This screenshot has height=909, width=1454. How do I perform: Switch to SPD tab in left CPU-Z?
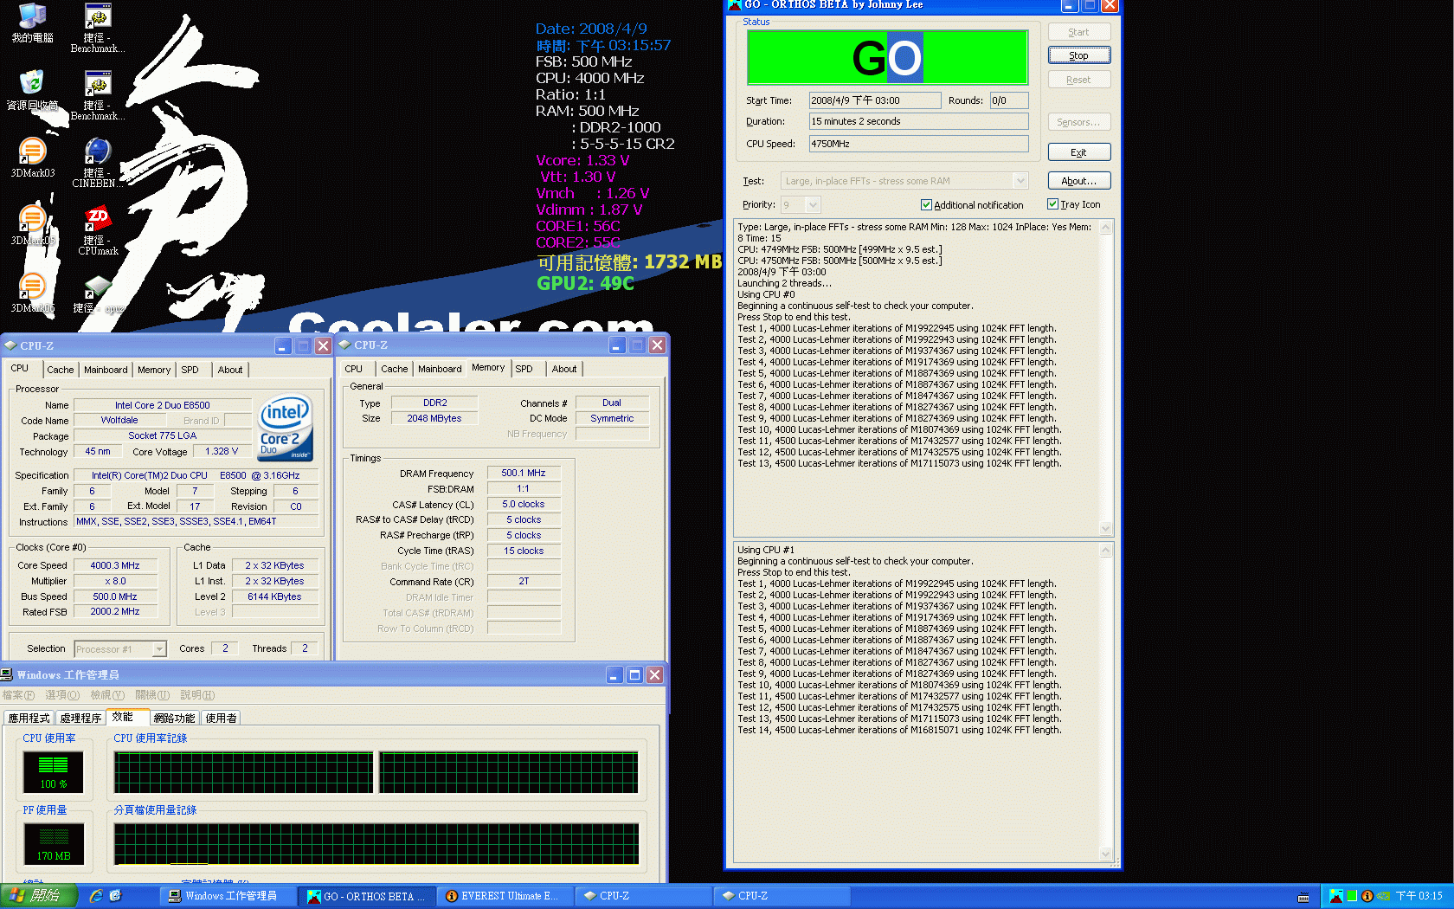(x=190, y=370)
